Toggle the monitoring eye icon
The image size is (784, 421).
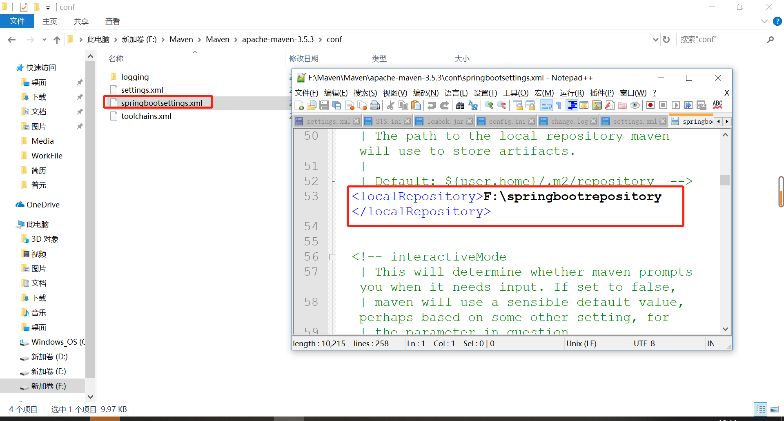tap(635, 106)
